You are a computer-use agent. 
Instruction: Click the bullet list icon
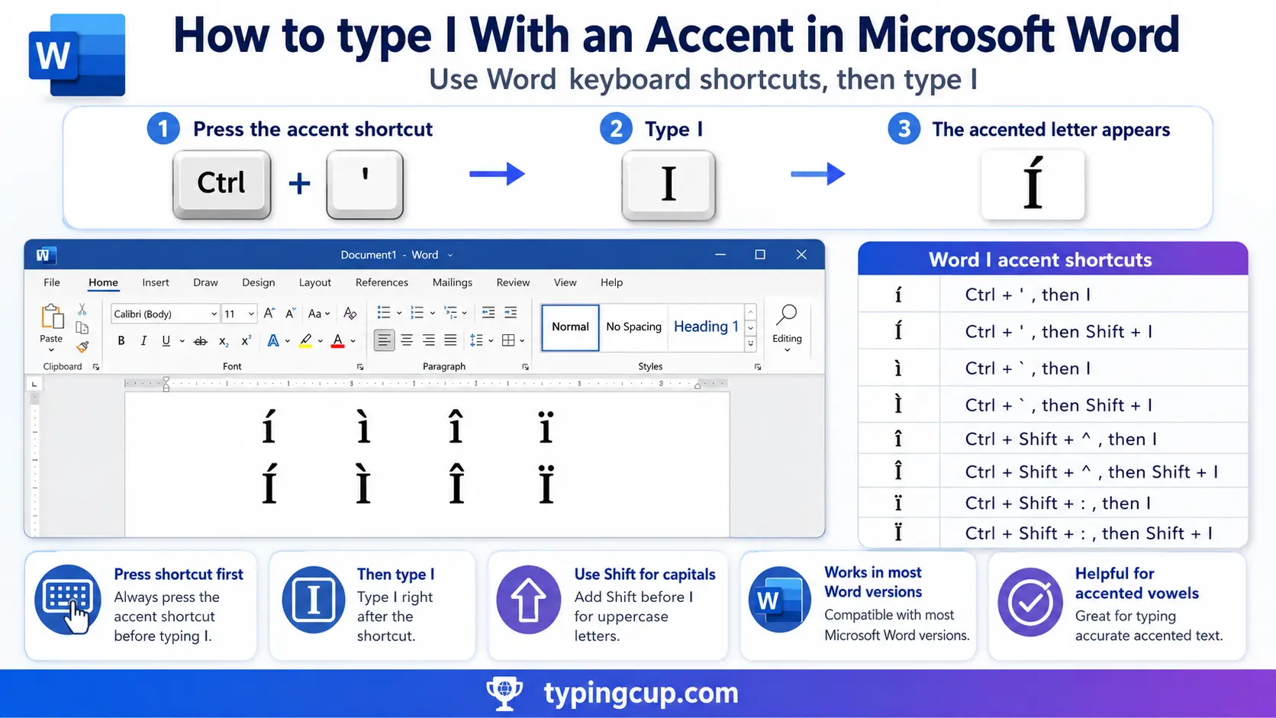point(384,313)
